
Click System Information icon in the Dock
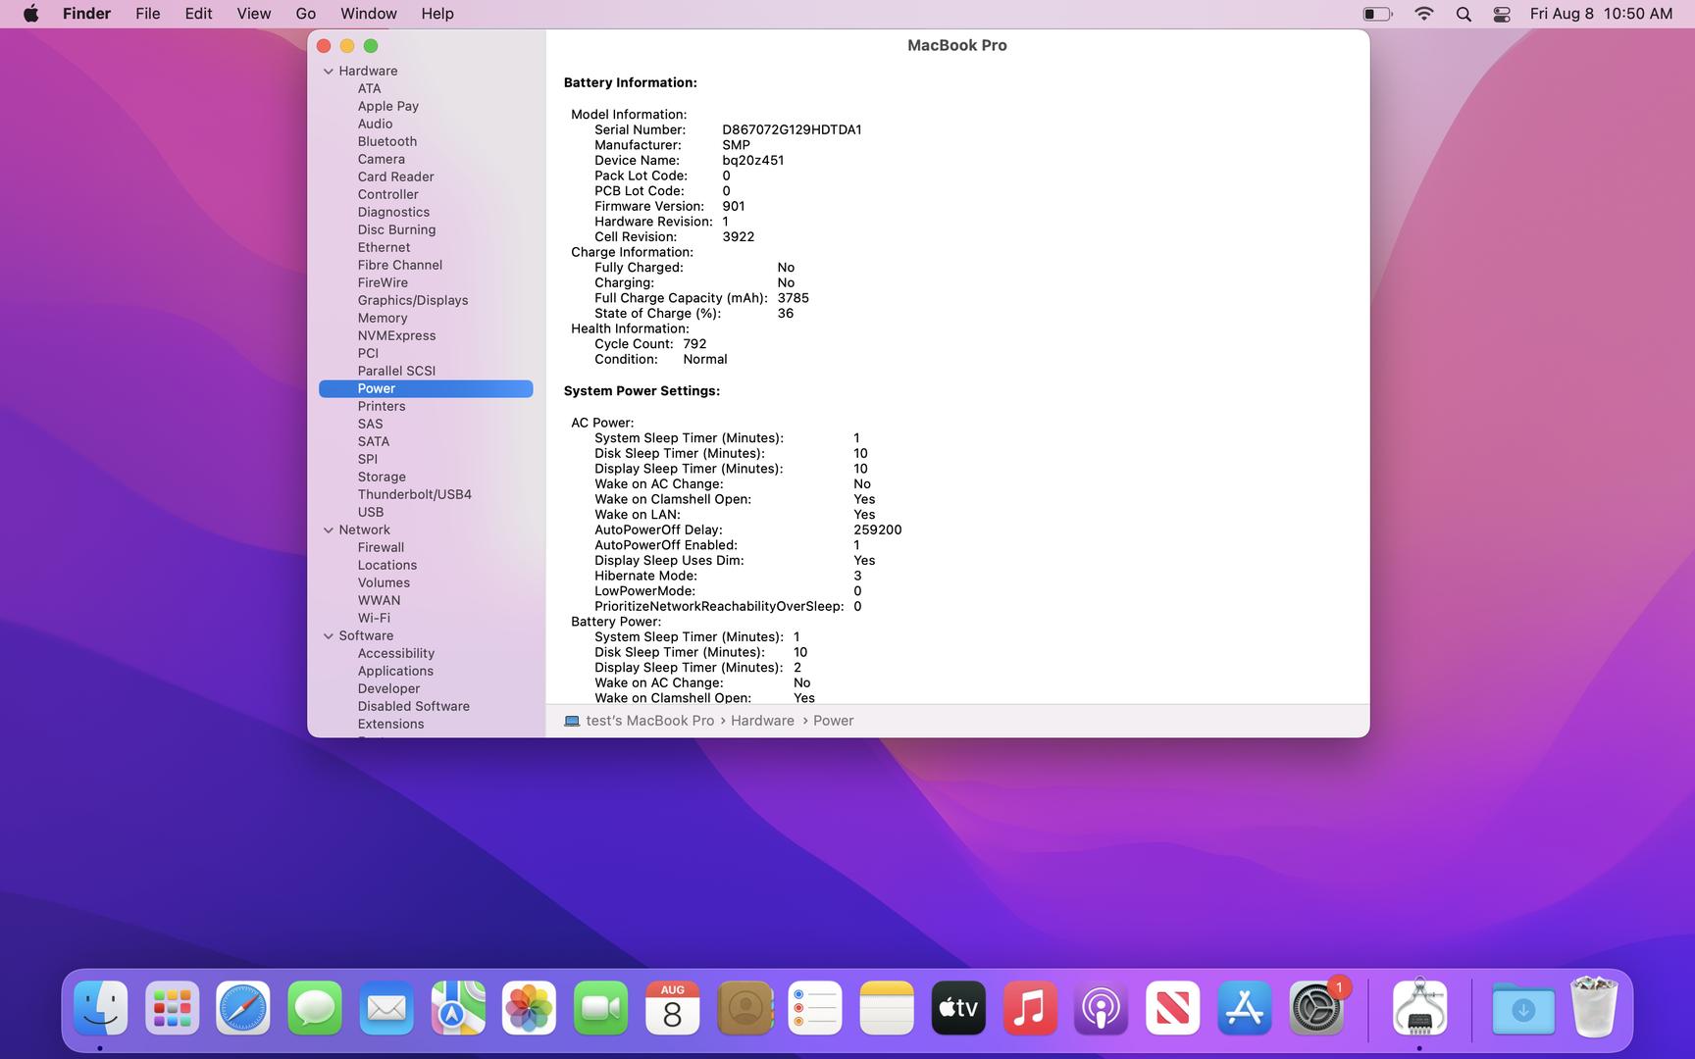[x=1419, y=1008]
